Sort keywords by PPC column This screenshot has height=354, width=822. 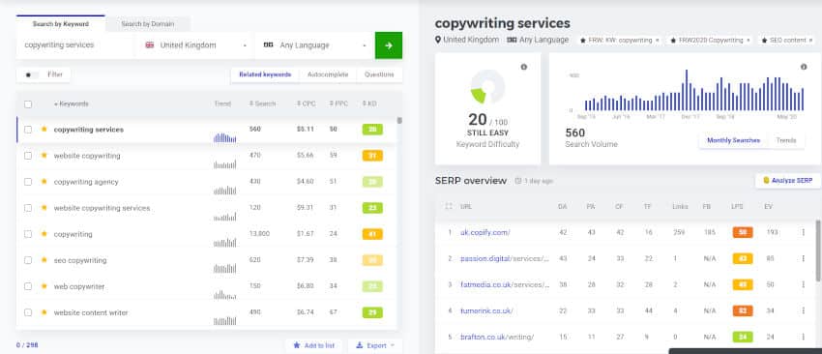point(338,103)
